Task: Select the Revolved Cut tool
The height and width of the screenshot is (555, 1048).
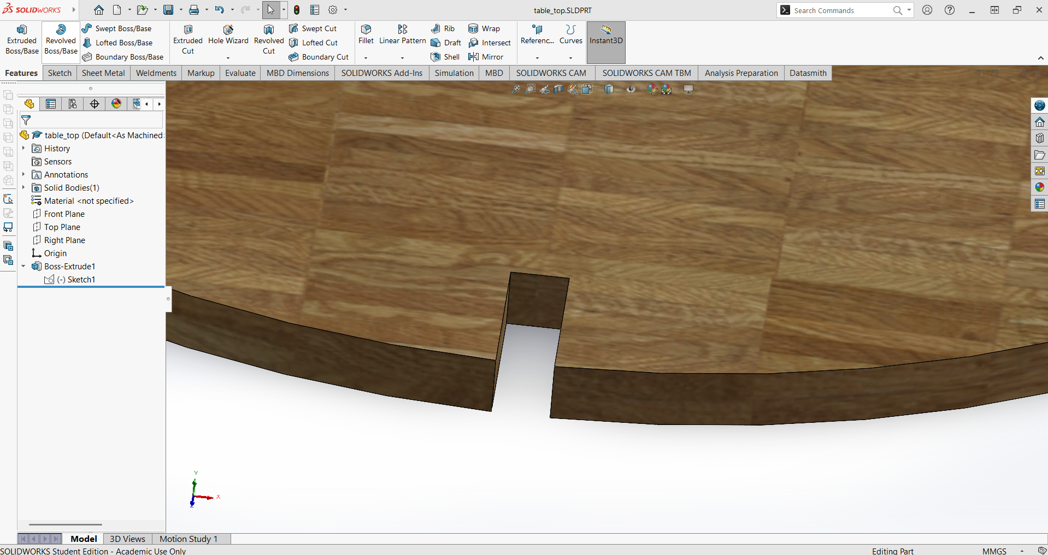Action: (x=269, y=40)
